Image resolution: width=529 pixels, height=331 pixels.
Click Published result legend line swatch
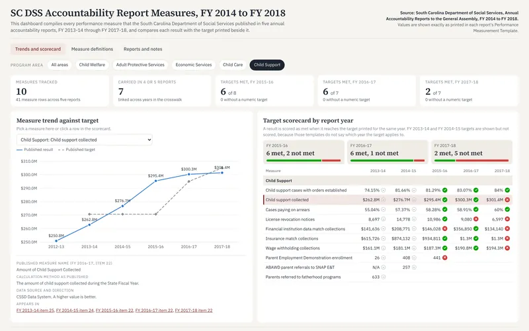click(20, 150)
